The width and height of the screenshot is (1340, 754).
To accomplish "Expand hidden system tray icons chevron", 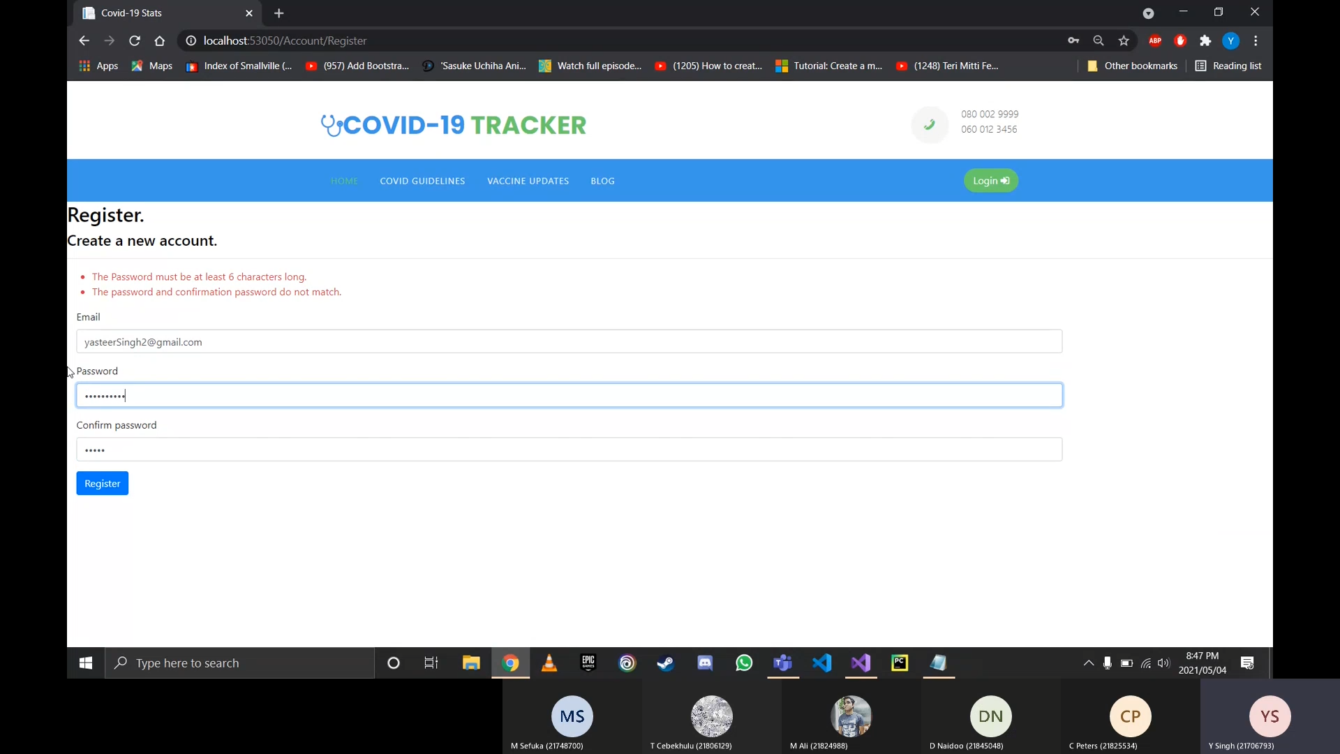I will 1088,663.
